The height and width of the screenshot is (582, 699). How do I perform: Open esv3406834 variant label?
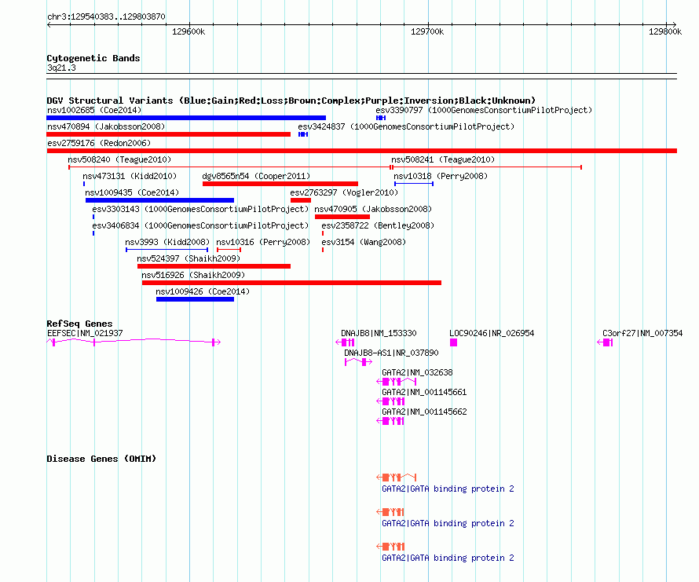click(x=200, y=225)
